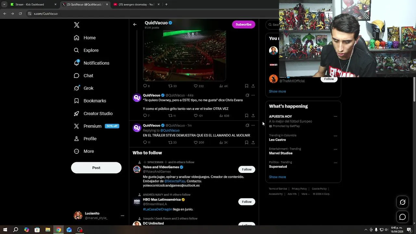
Task: Like the post with 121 likes
Action: click(x=198, y=116)
